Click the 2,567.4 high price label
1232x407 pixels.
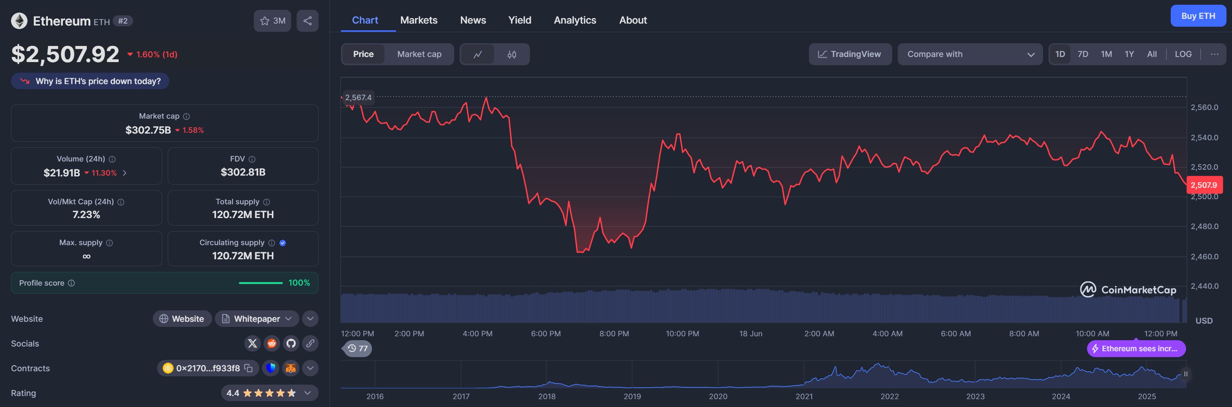pyautogui.click(x=358, y=97)
